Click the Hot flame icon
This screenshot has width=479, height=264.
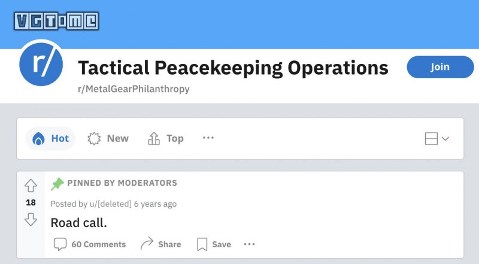[38, 139]
